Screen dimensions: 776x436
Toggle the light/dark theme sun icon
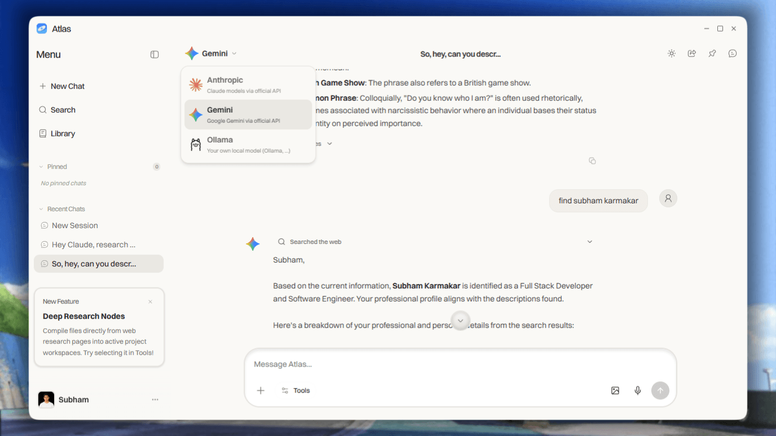tap(671, 54)
